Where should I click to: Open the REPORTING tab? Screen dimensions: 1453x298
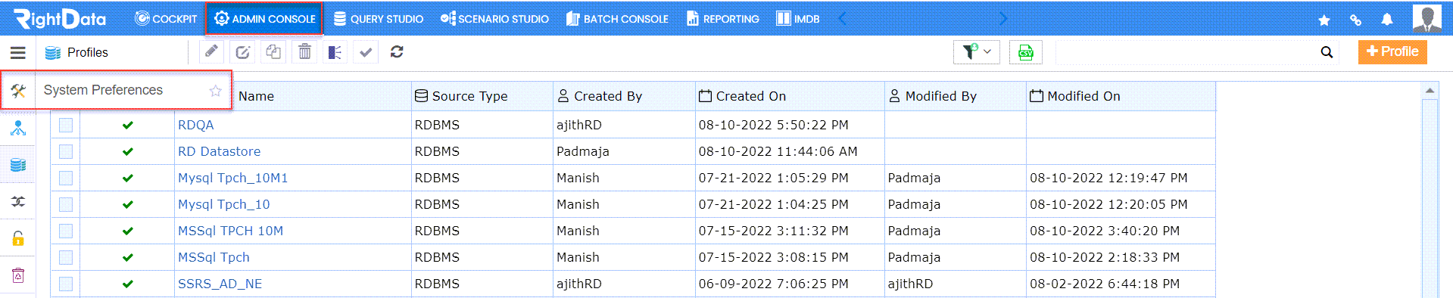point(722,19)
